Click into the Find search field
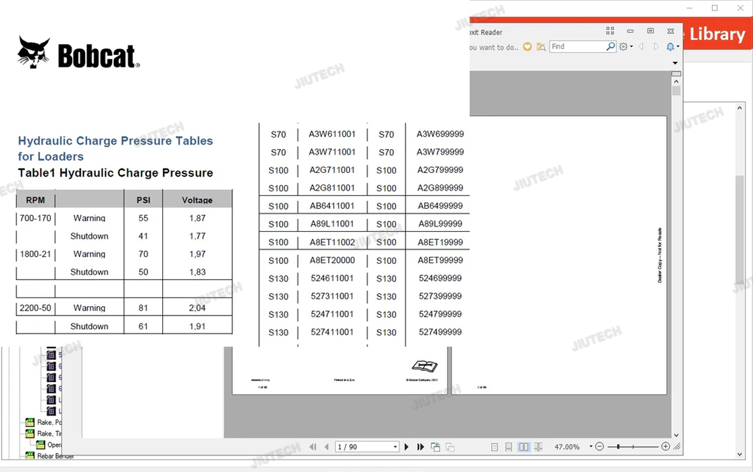 pos(578,46)
